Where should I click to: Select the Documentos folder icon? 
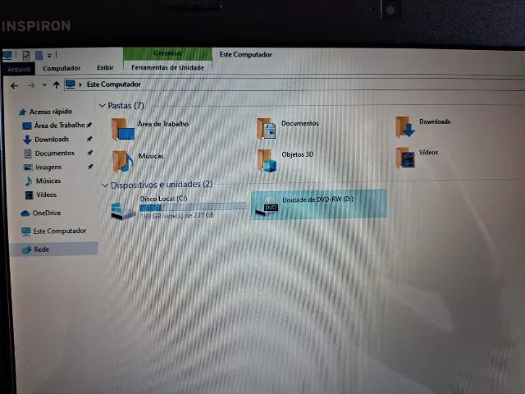pos(266,129)
